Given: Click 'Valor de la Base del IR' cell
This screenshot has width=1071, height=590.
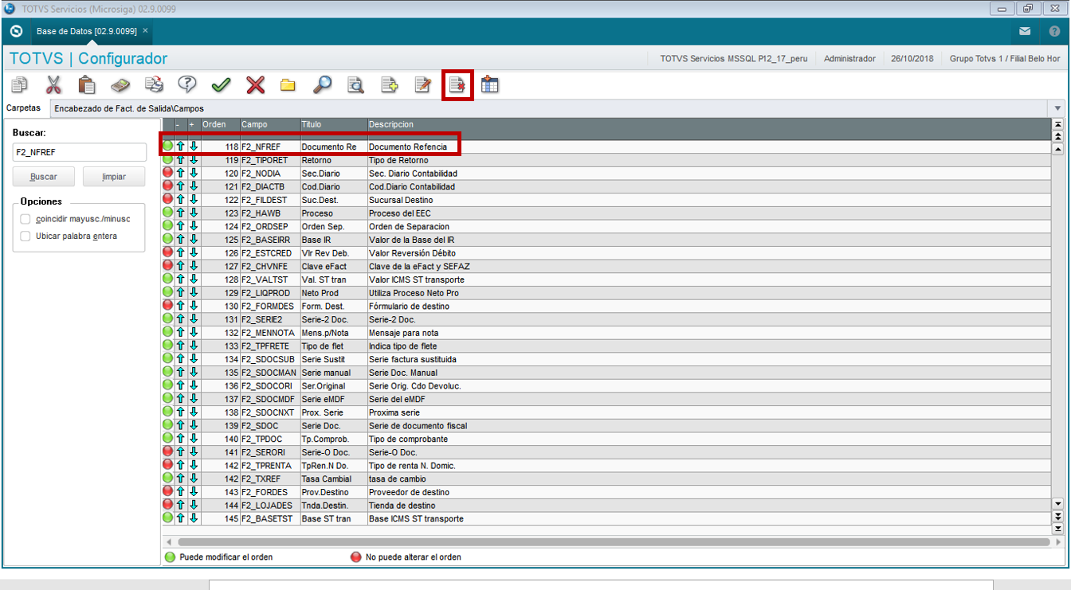Looking at the screenshot, I should coord(709,240).
